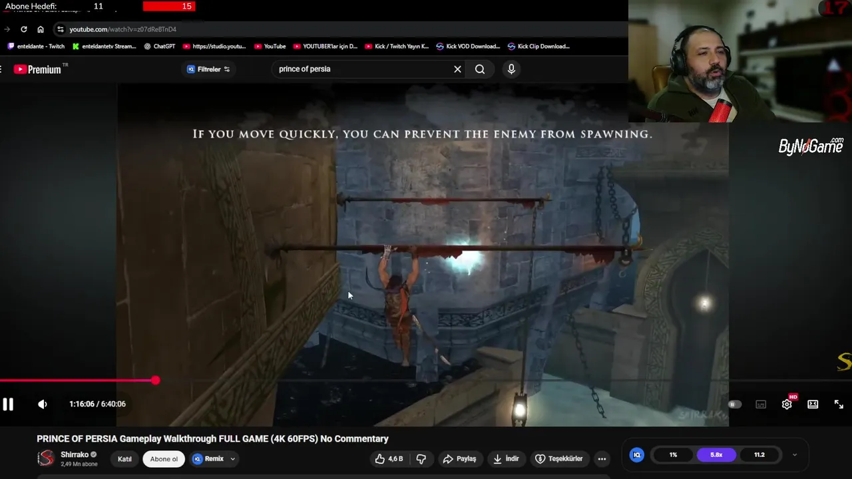852x479 pixels.
Task: Send thanks with Teşekkürler button
Action: point(559,459)
